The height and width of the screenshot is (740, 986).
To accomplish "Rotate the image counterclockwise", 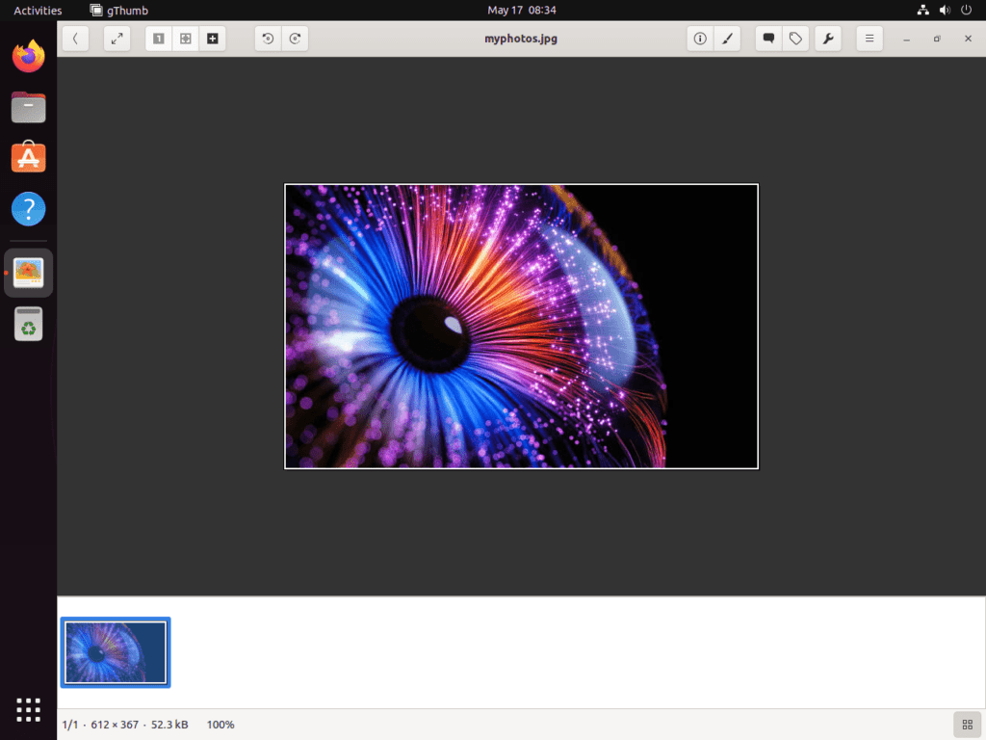I will click(x=268, y=39).
